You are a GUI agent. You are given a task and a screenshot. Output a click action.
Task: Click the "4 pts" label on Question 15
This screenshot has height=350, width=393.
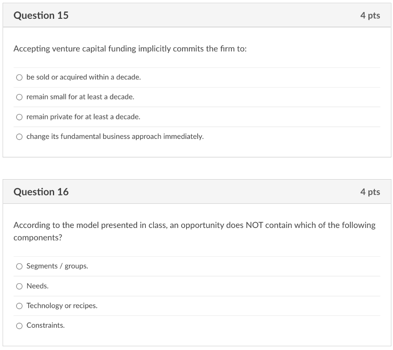[x=370, y=15]
